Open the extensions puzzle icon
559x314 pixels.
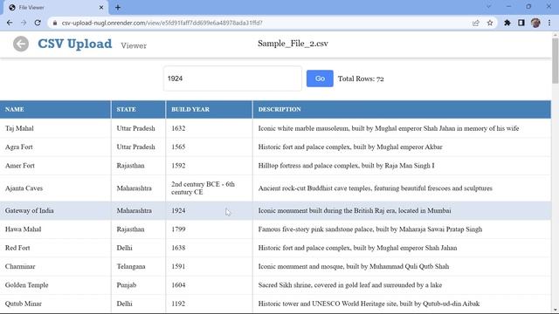pyautogui.click(x=507, y=23)
